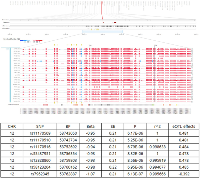Select the dark red Gene score block
The width and height of the screenshot is (200, 178).
click(115, 23)
